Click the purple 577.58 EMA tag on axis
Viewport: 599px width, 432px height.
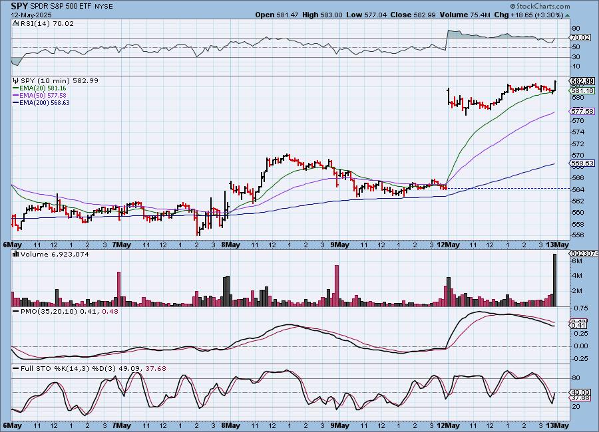582,112
